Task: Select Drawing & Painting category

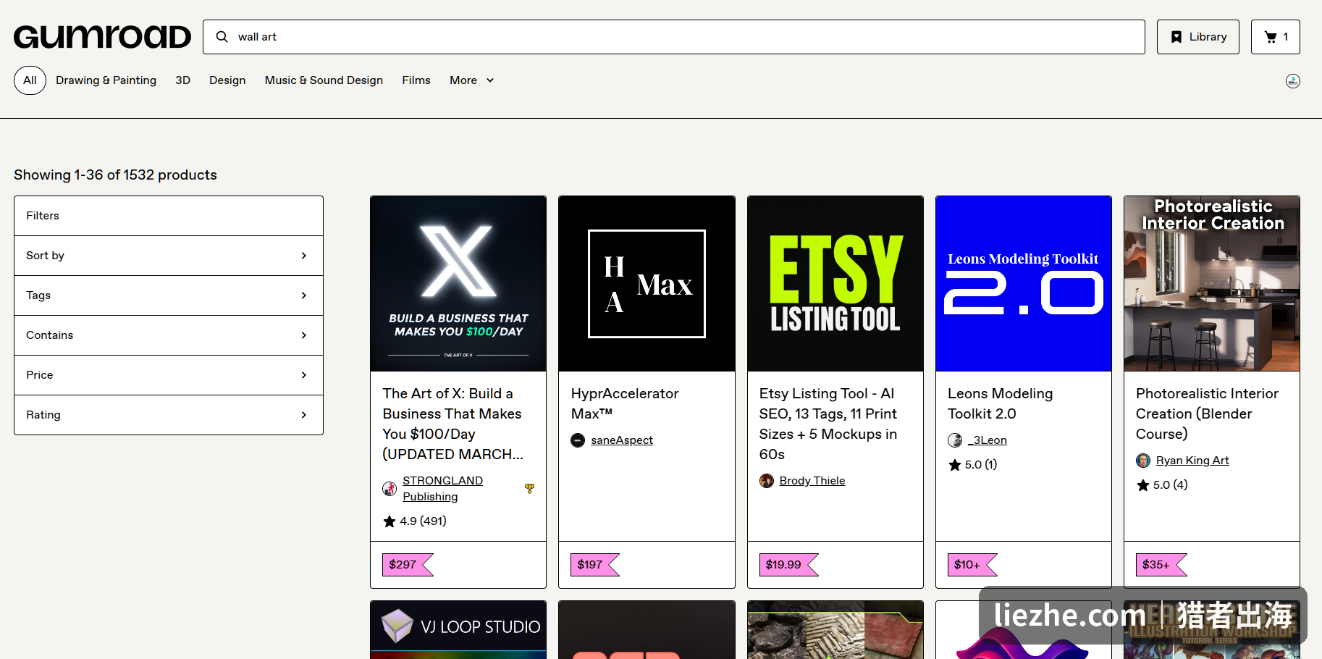Action: 106,80
